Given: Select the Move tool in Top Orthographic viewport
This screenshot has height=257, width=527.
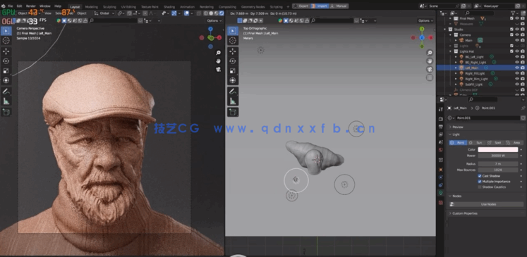Looking at the screenshot, I should point(233,51).
